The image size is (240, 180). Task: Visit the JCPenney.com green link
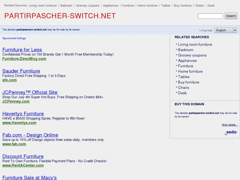pos(16,101)
